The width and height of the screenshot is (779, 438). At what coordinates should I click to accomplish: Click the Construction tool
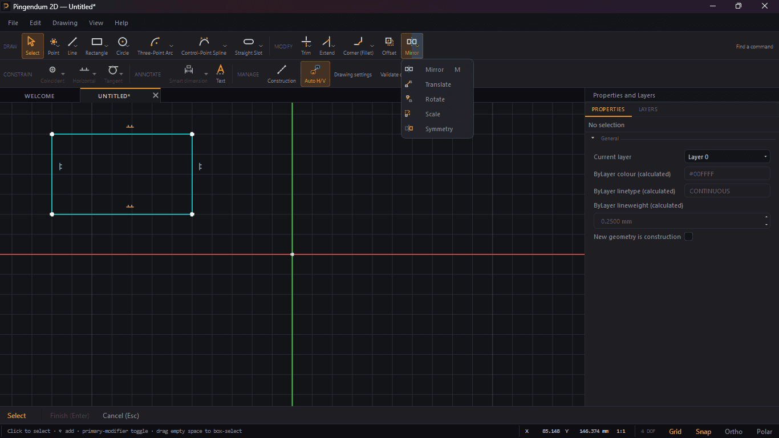coord(282,74)
